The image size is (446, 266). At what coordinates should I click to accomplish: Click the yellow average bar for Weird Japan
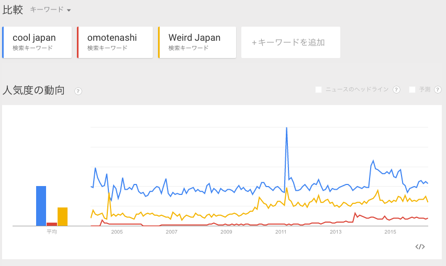(x=62, y=216)
